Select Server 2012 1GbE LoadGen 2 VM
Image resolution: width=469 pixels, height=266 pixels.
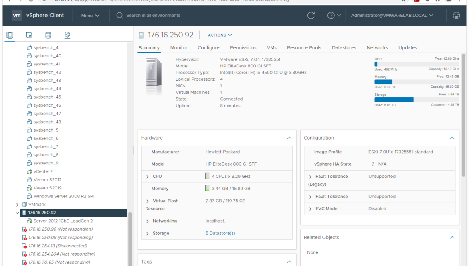click(63, 221)
